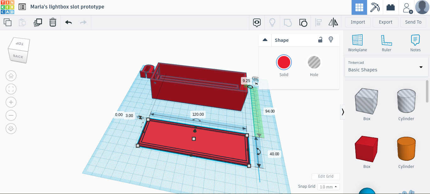Pick the red solid Box shape
This screenshot has width=430, height=194.
coord(367,149)
